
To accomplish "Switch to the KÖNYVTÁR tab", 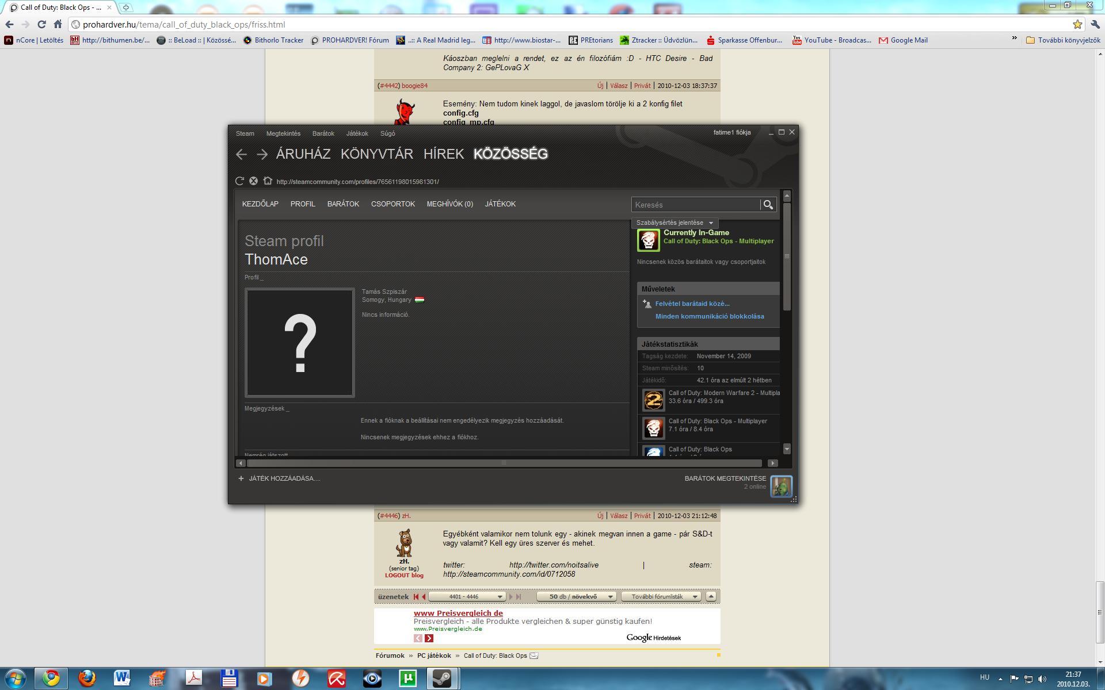I will [x=376, y=154].
